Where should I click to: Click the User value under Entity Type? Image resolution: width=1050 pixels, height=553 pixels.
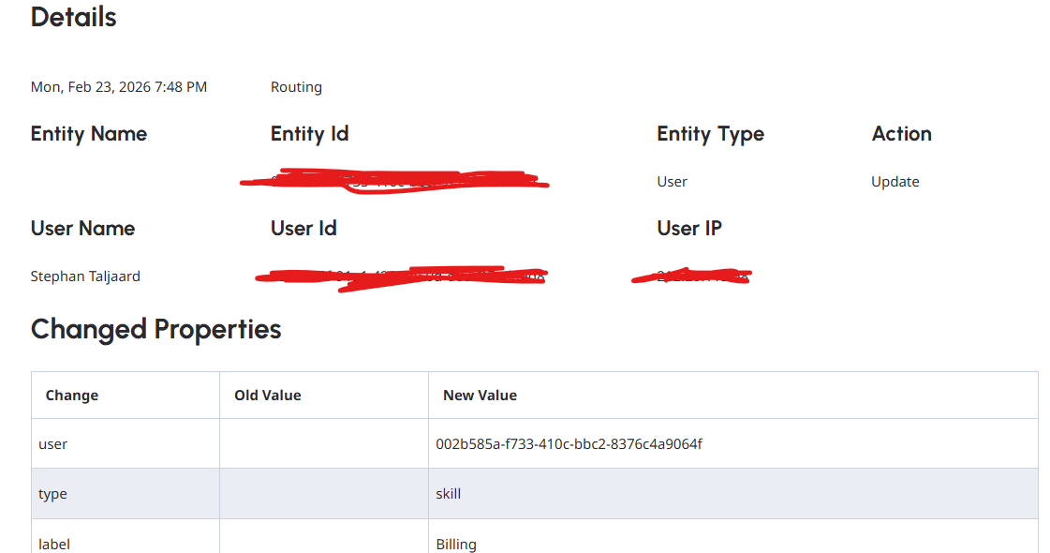point(672,182)
